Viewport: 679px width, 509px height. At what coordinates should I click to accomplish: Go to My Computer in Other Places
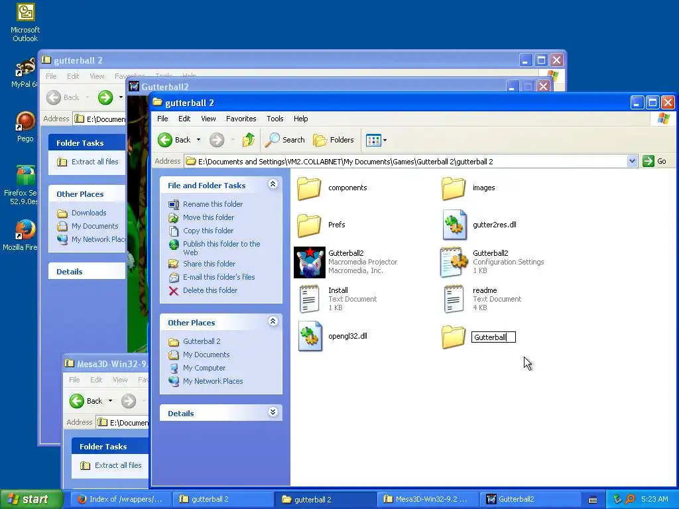(x=204, y=368)
